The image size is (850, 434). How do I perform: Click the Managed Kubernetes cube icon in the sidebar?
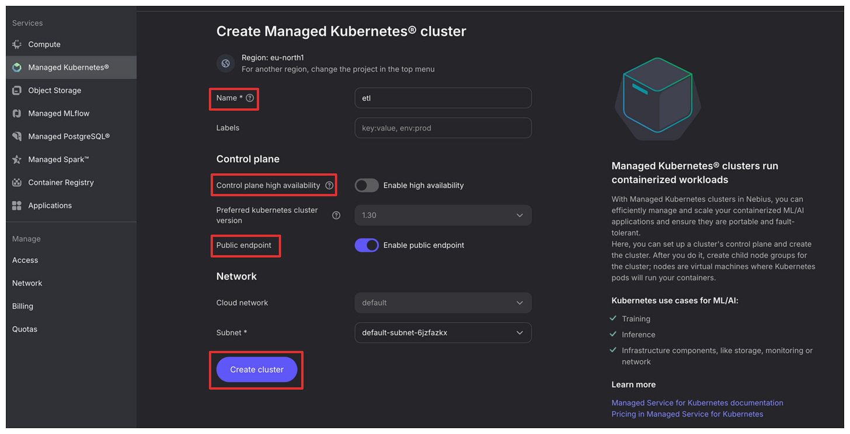(17, 68)
